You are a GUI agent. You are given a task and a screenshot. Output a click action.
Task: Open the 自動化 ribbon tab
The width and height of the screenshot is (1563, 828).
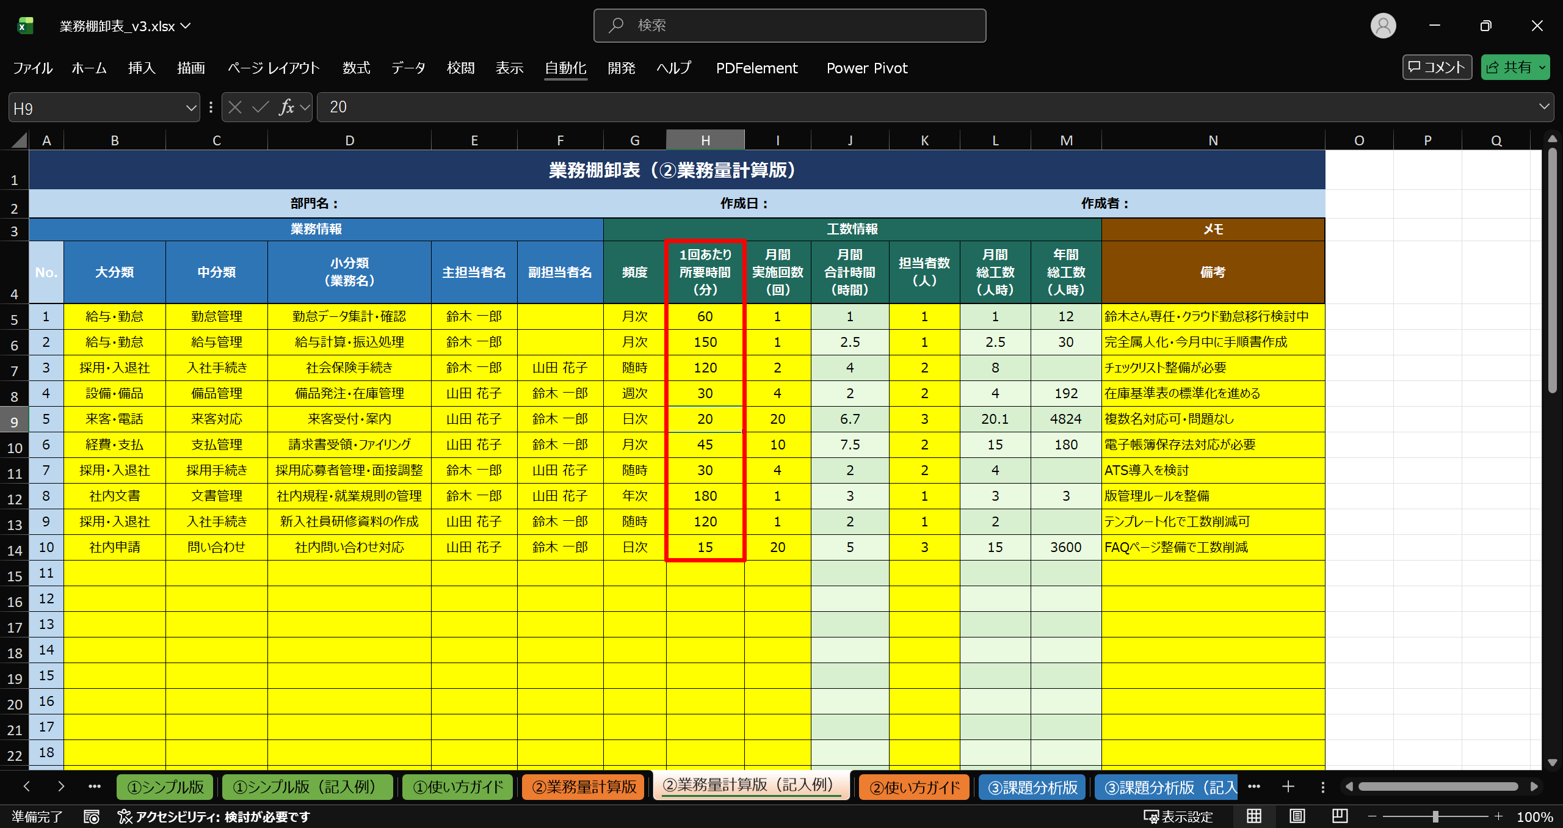565,68
